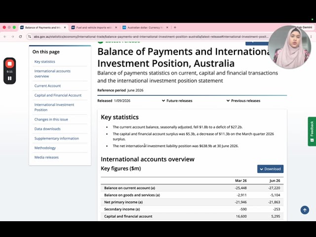Click the address bar URL field
Image resolution: width=316 pixels, height=237 pixels.
(151, 37)
